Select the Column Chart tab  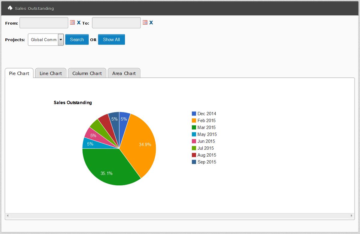coord(87,73)
